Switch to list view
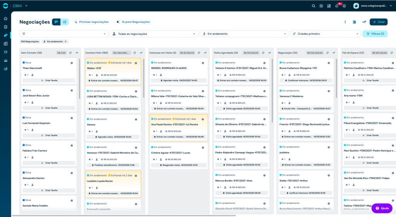The height and width of the screenshot is (217, 396). tap(65, 22)
